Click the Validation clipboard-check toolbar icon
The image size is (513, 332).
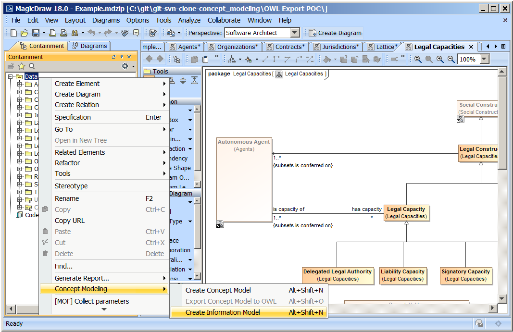152,32
